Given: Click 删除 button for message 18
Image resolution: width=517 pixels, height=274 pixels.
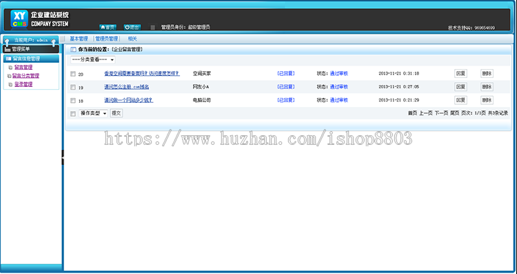Looking at the screenshot, I should tap(487, 100).
